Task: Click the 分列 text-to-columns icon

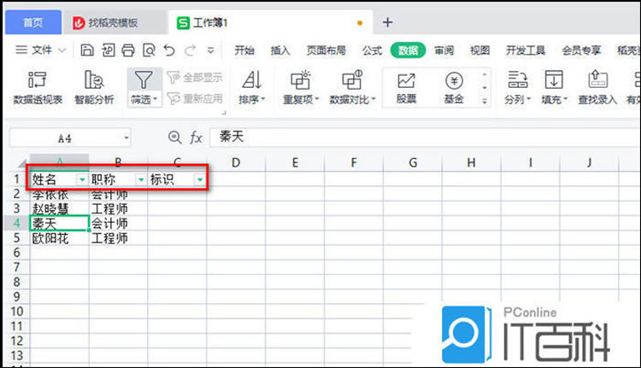Action: click(518, 80)
